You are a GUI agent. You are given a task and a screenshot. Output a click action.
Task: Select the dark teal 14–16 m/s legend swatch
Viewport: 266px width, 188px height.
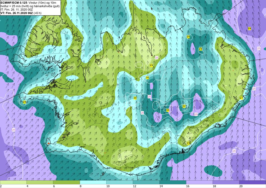pyautogui.click(x=173, y=182)
